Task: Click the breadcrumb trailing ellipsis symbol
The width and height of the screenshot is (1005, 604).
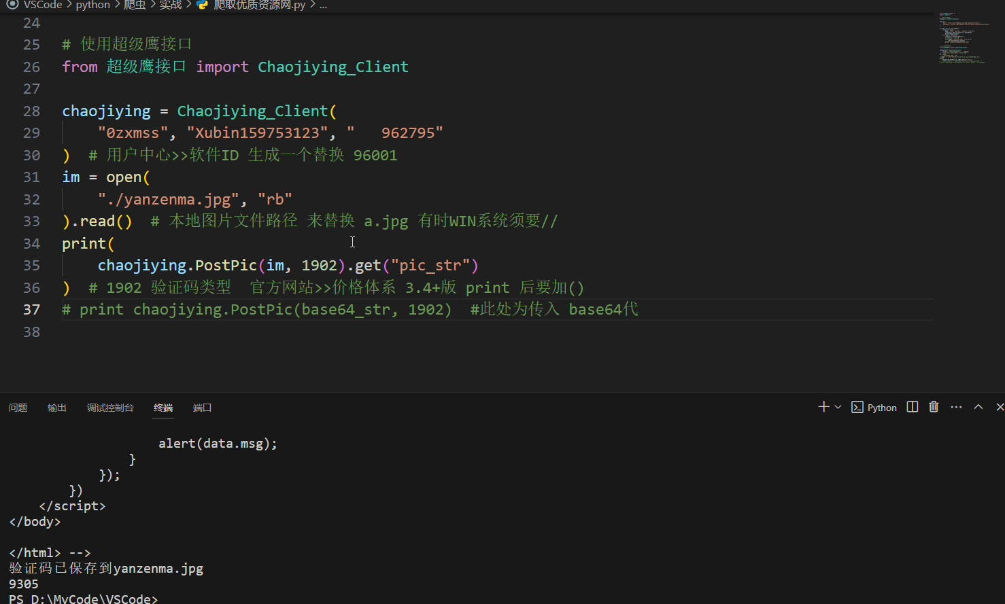Action: 323,5
